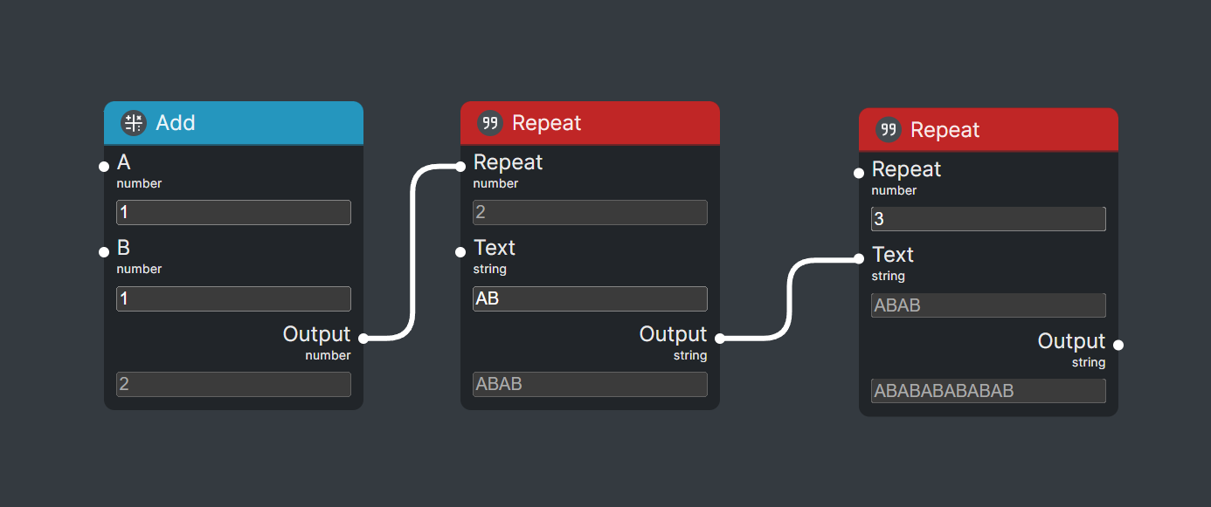This screenshot has width=1211, height=507.
Task: Click the Add node output field showing 2
Action: (x=233, y=384)
